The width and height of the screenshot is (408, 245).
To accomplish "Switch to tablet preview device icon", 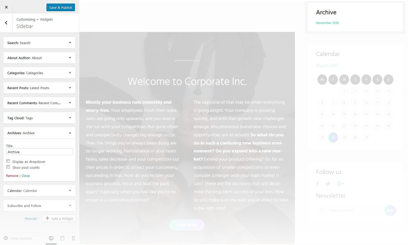I will 62,238.
